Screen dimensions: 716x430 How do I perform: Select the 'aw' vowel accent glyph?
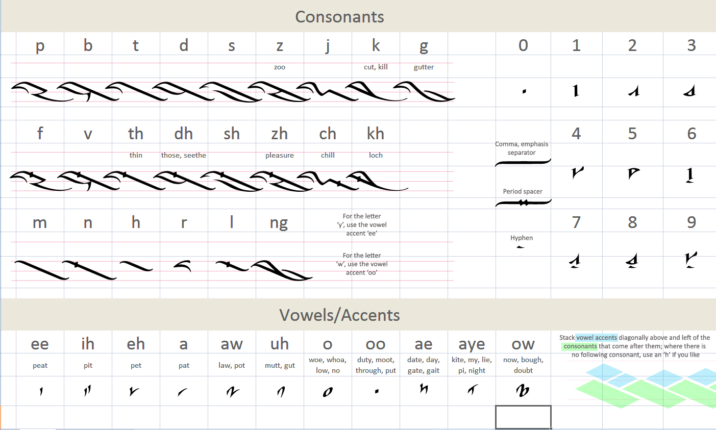232,392
